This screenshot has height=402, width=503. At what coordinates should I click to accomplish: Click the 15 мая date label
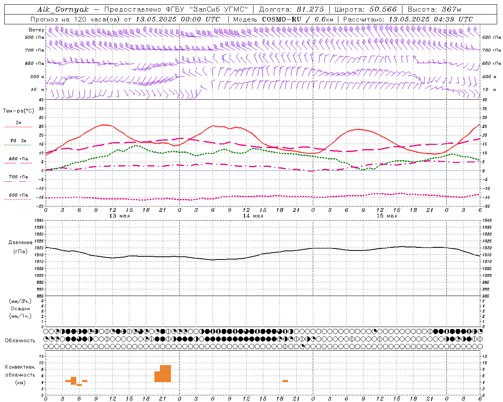[x=387, y=216]
